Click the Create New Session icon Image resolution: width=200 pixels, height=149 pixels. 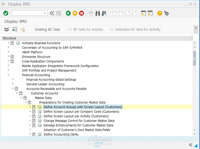(x=143, y=13)
